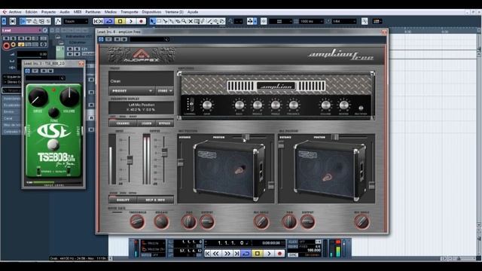Click the amp VOLUME knob

pos(325,105)
